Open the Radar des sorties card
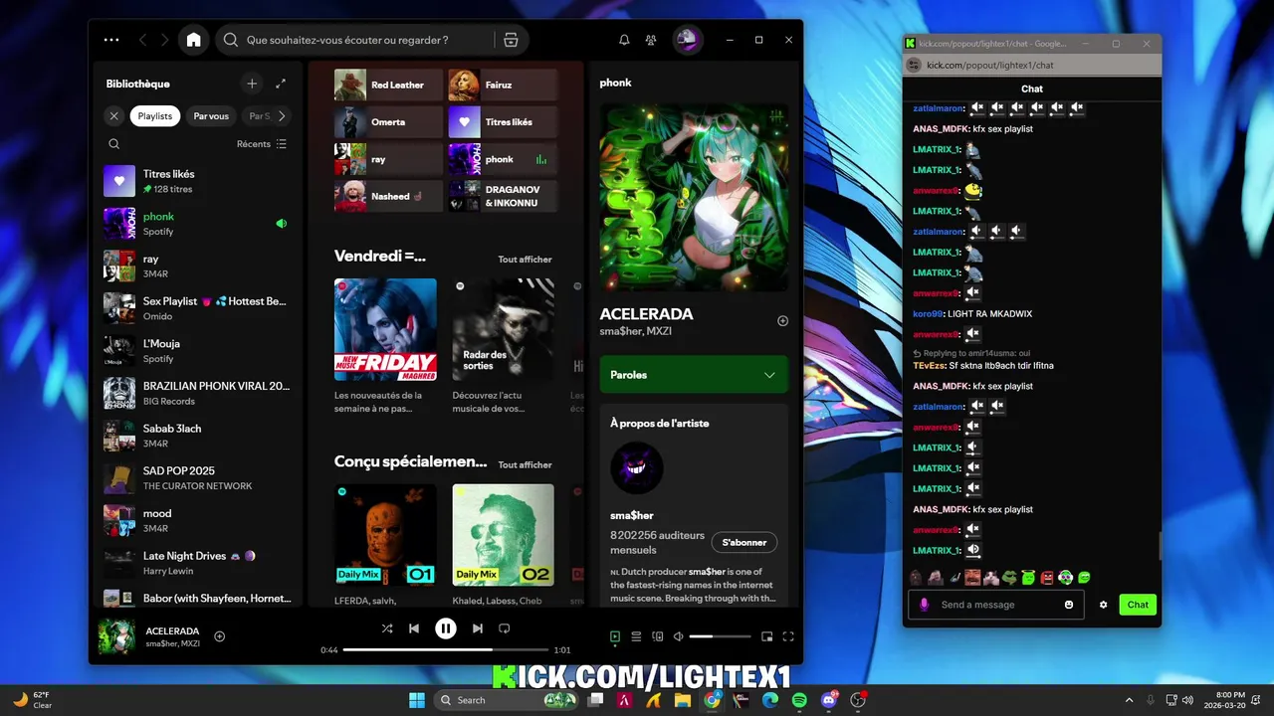 (503, 347)
